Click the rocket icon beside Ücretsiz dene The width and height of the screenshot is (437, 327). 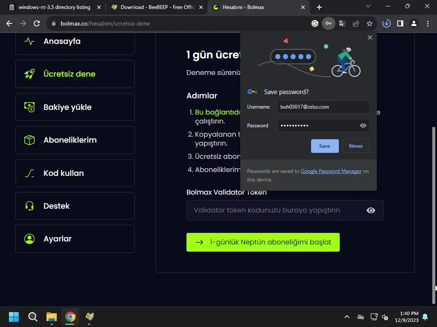29,74
